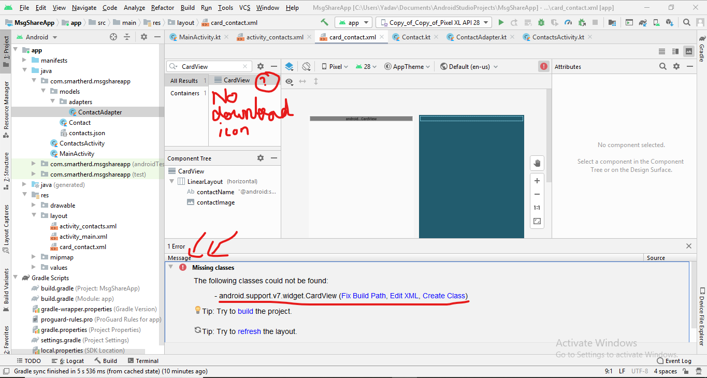Click the Stop square icon in toolbar
707x378 pixels.
(595, 22)
